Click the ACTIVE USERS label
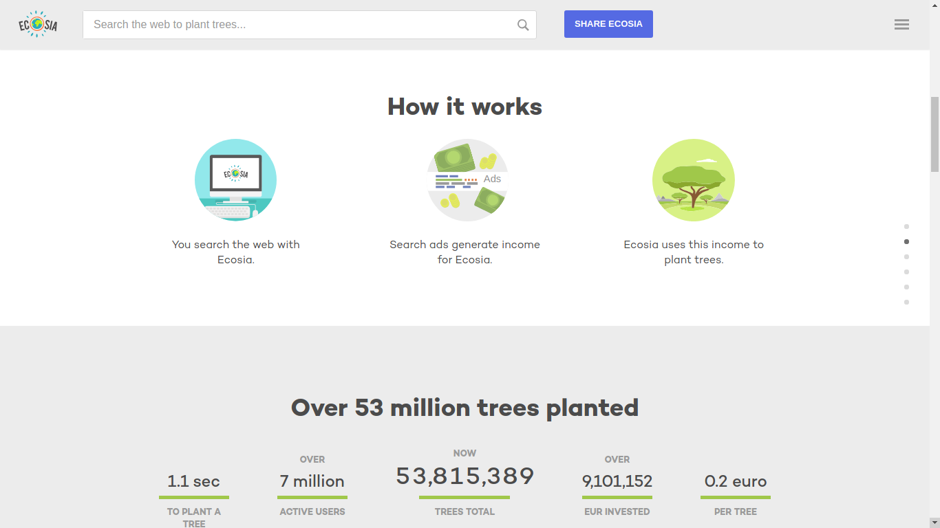The height and width of the screenshot is (528, 940). pos(312,511)
